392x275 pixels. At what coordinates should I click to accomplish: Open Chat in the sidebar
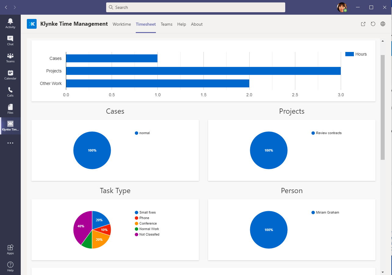(x=10, y=40)
